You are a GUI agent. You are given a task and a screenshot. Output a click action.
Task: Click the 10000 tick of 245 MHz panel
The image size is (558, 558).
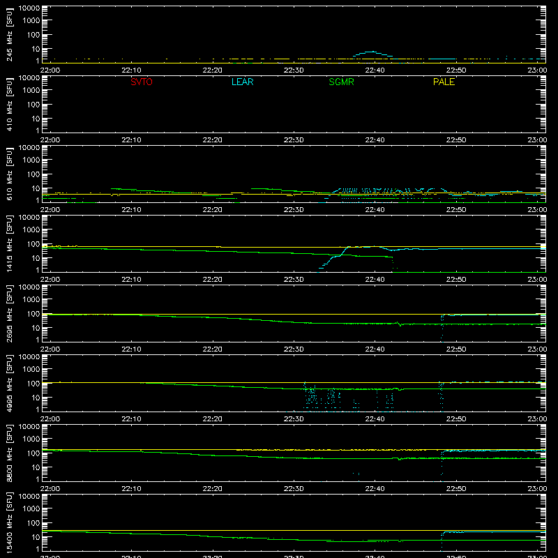[29, 8]
